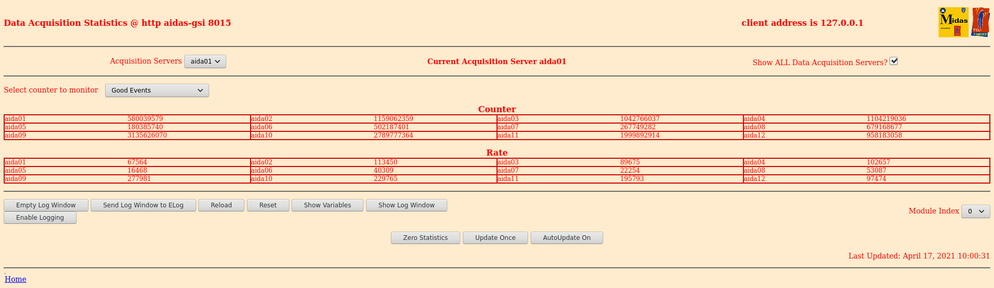Turn AutoUpdate On
Image resolution: width=994 pixels, height=288 pixels.
point(566,238)
